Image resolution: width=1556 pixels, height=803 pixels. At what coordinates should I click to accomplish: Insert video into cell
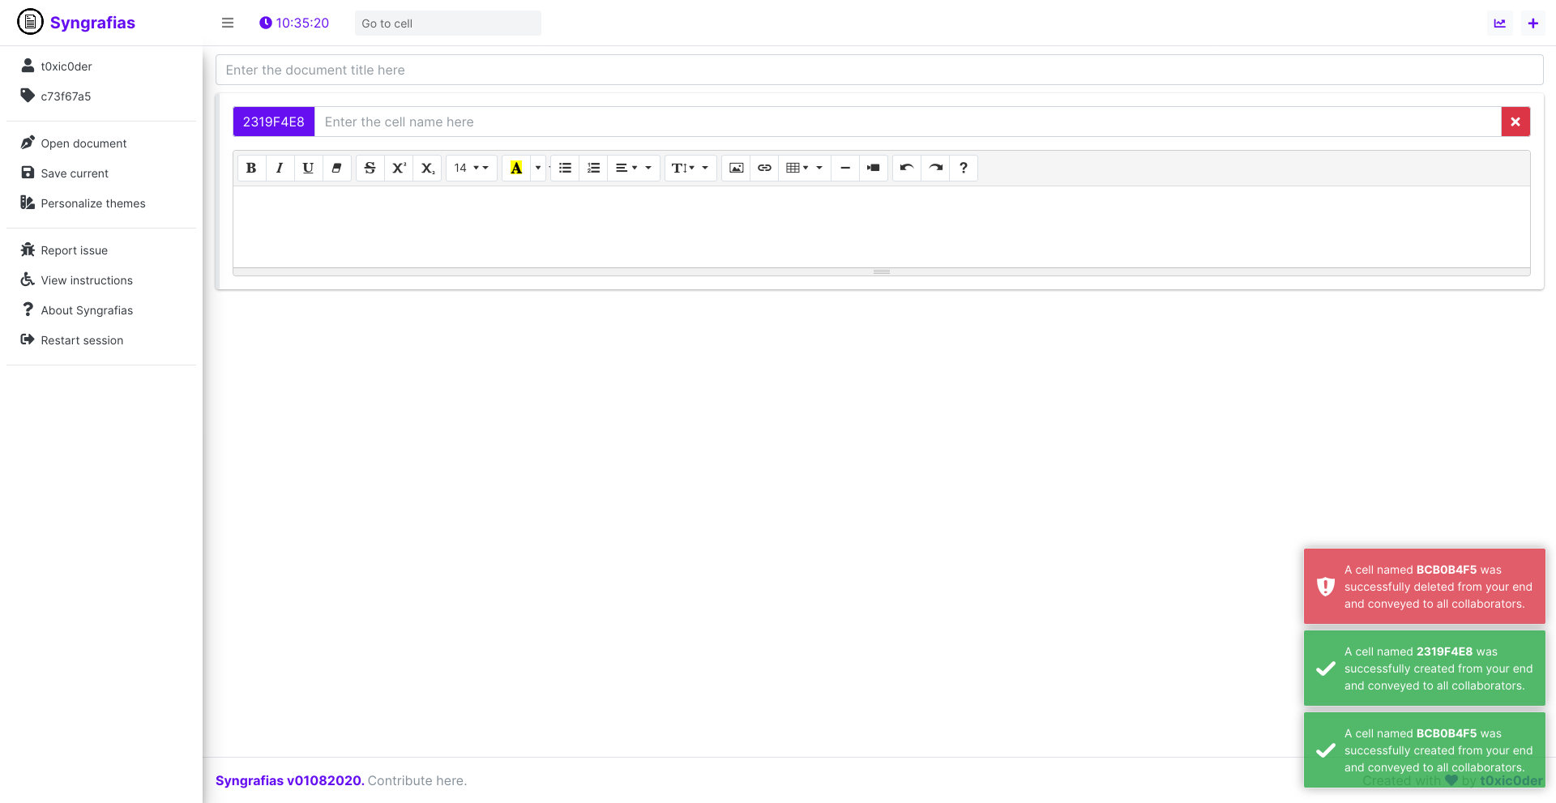[874, 168]
